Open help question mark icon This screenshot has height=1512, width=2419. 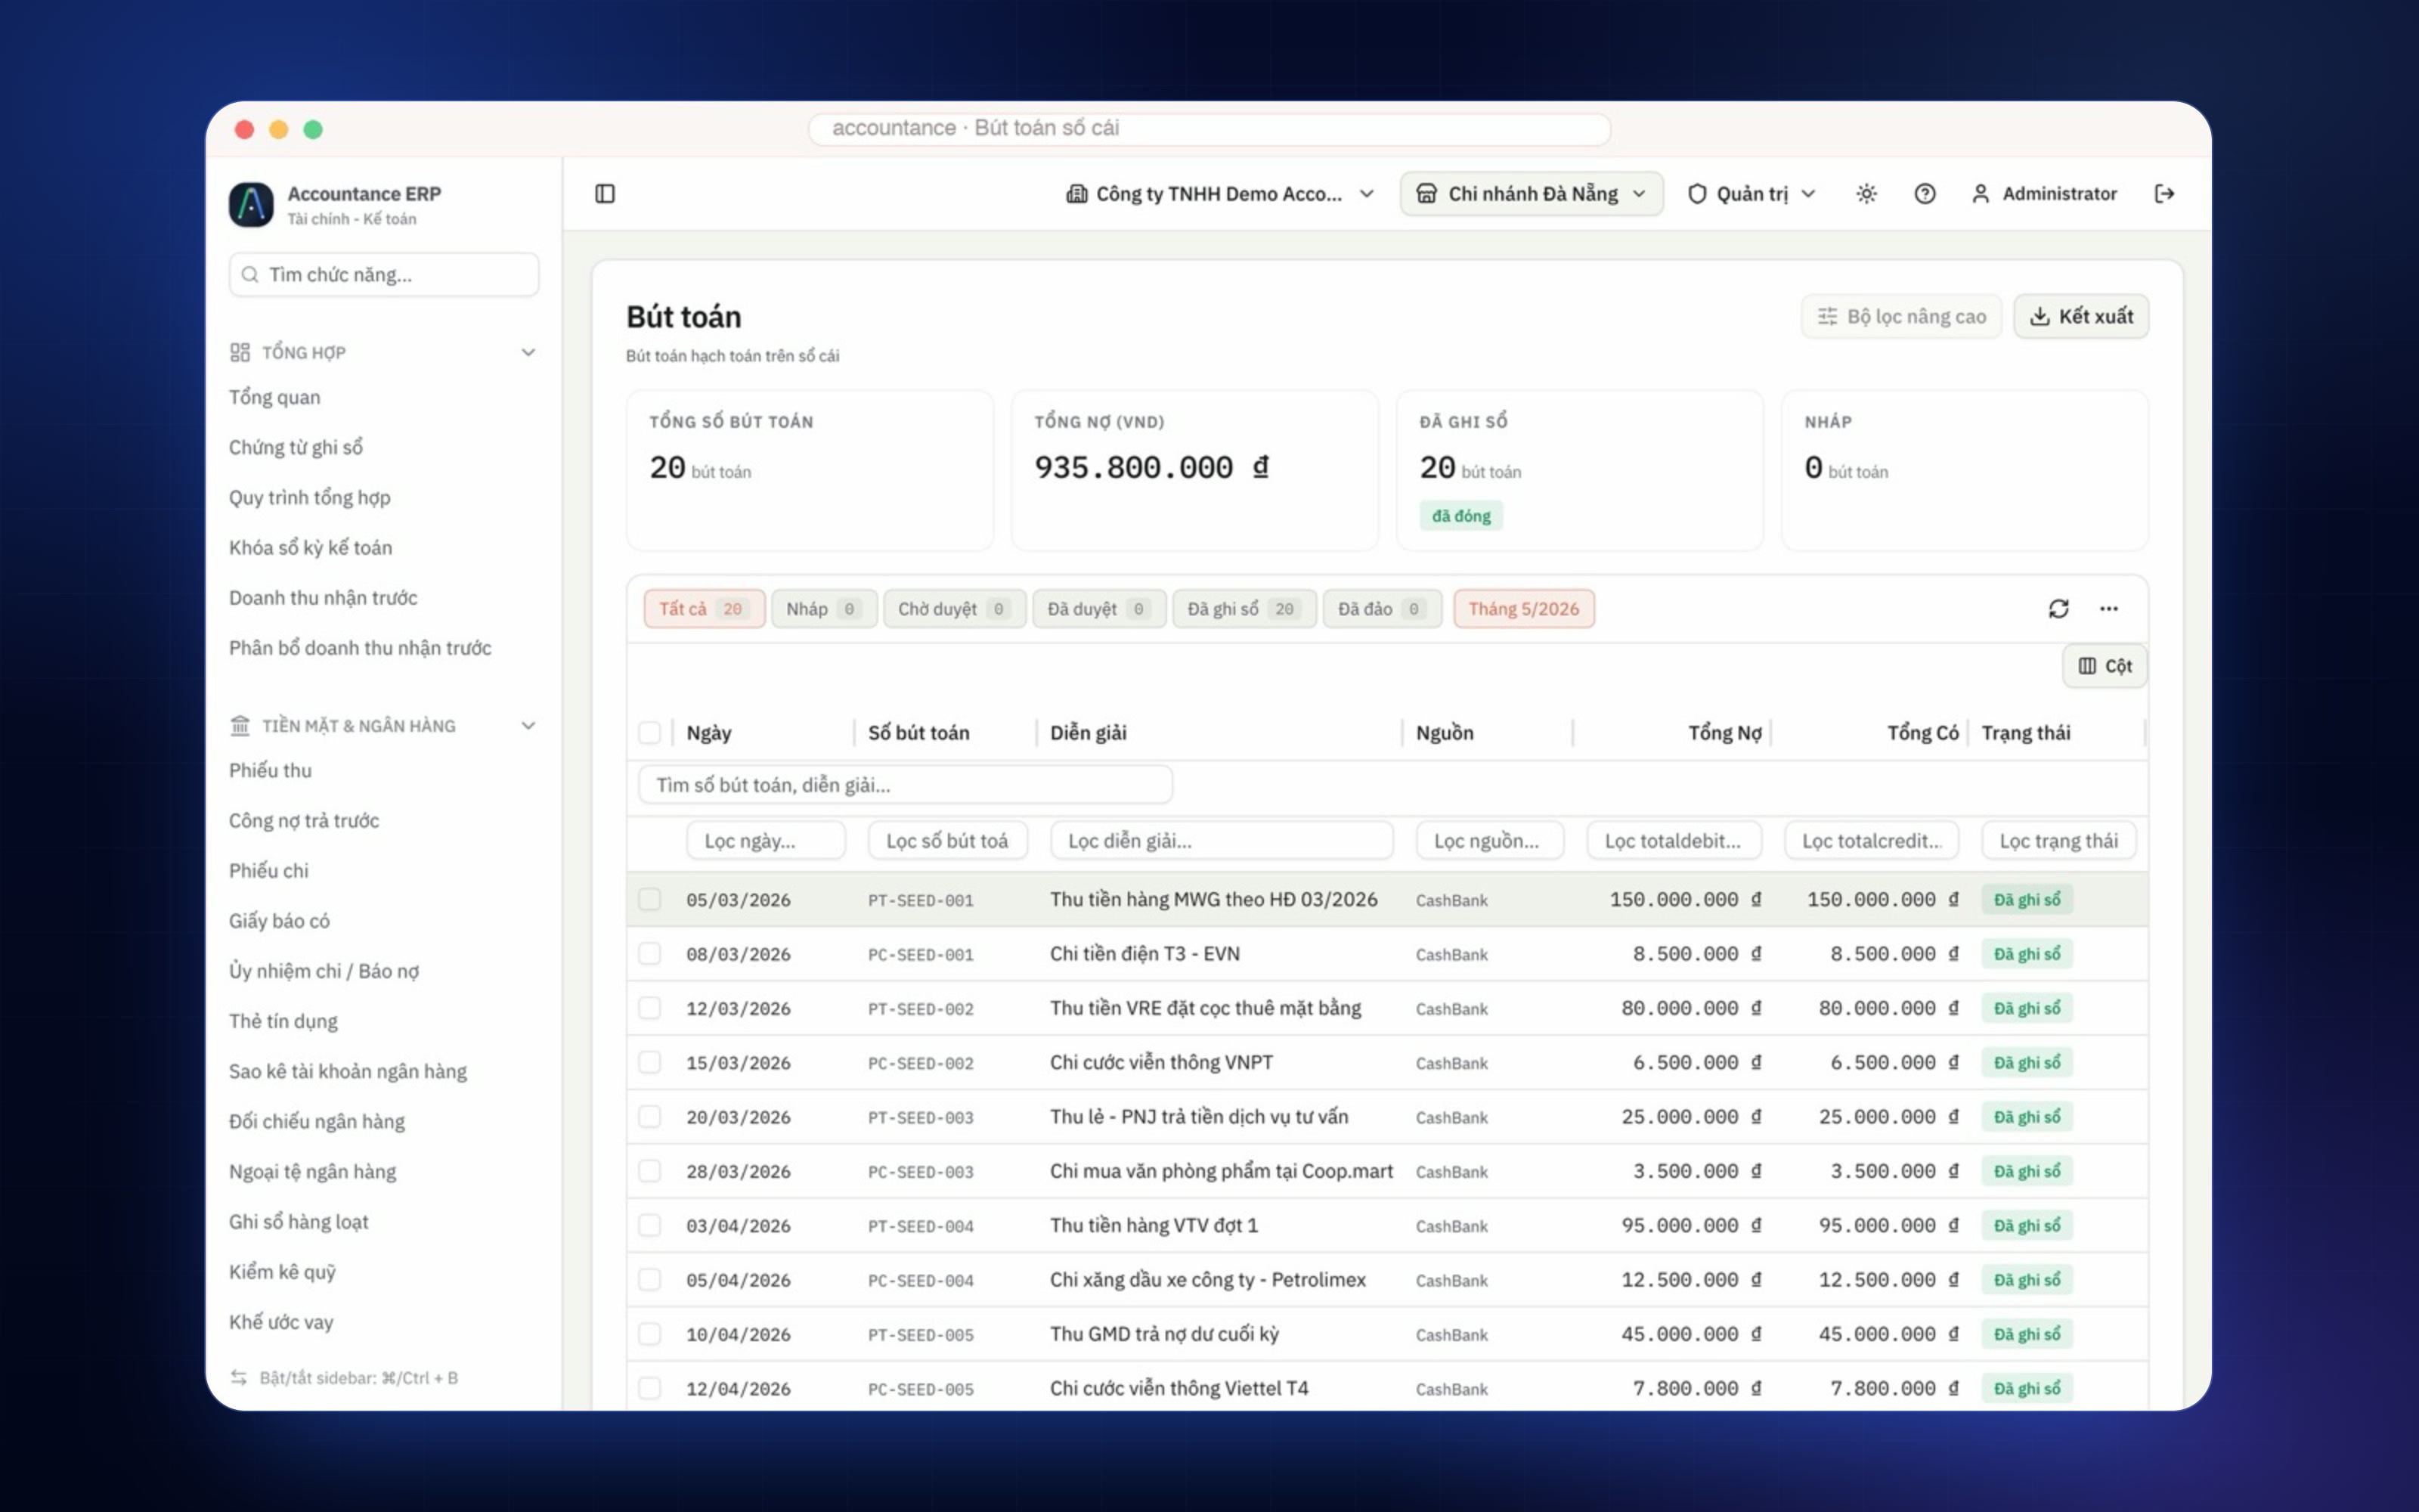(1924, 193)
